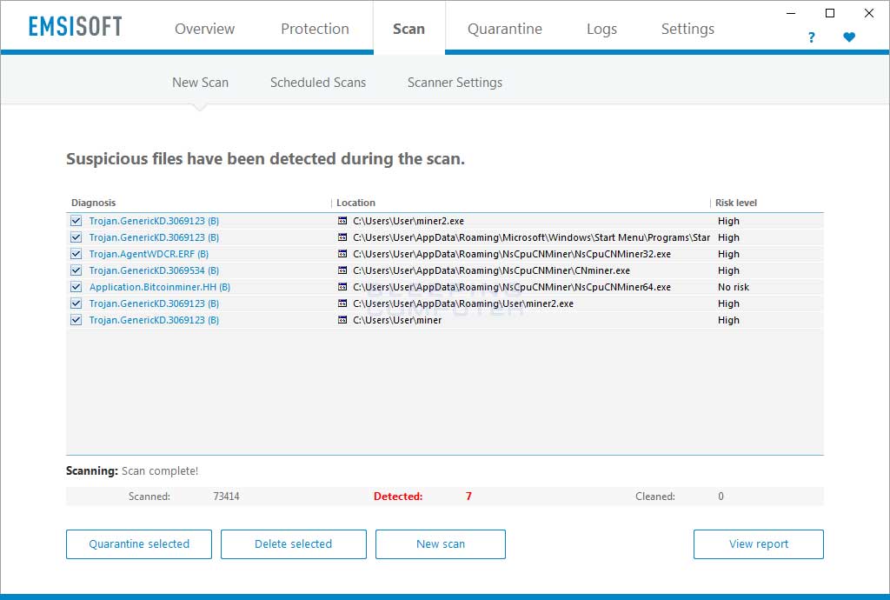Image resolution: width=890 pixels, height=600 pixels.
Task: Switch to the Protection tab
Action: pos(315,29)
